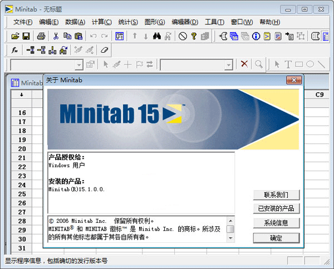Select the text T tool
This screenshot has height=269, width=334.
[x=288, y=64]
